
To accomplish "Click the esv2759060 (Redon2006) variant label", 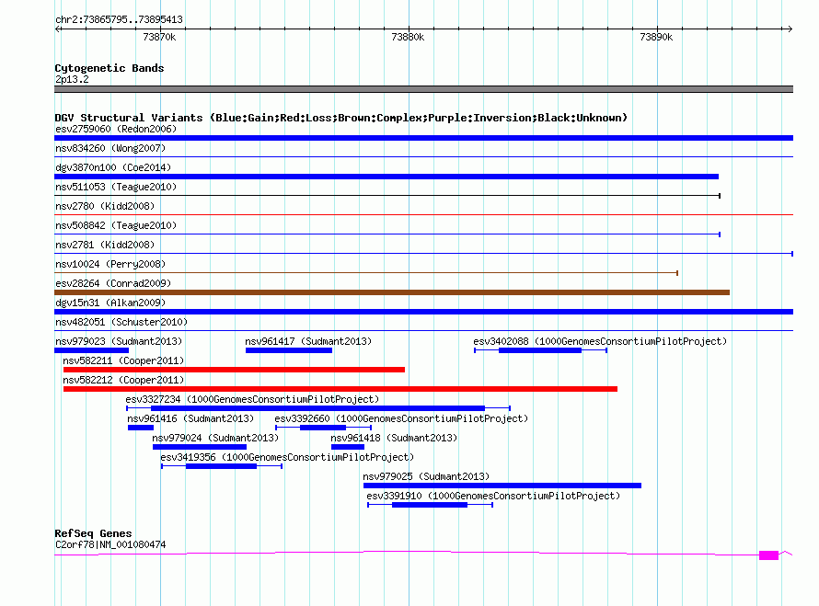I will coord(116,129).
